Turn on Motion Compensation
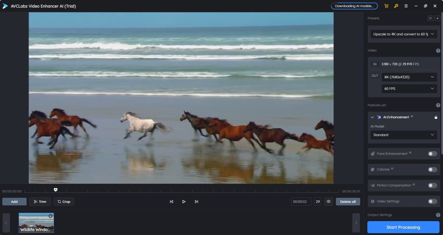This screenshot has width=443, height=235. point(432,185)
